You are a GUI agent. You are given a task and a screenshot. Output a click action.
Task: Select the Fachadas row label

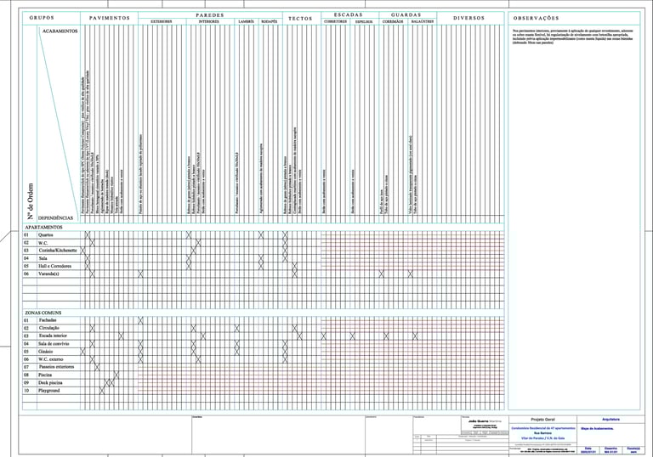pos(48,320)
